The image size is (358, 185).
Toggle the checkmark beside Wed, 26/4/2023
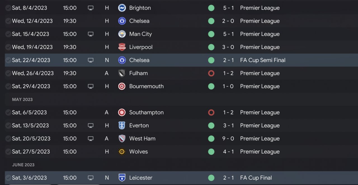point(8,73)
